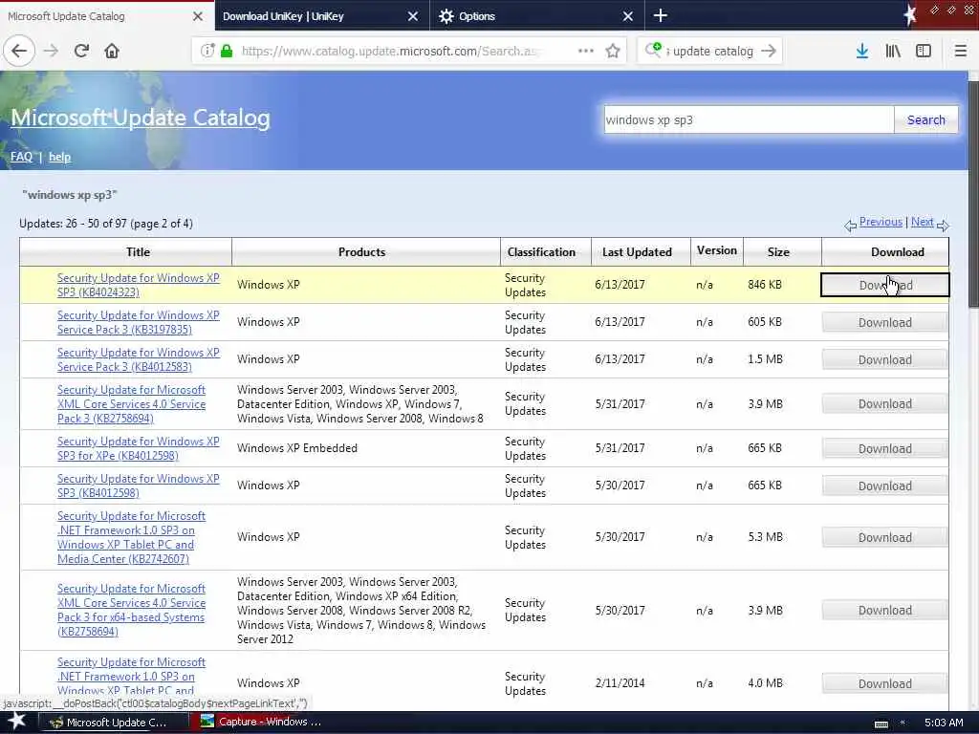Click the browser search box with update catalog
This screenshot has height=734, width=979.
point(712,52)
